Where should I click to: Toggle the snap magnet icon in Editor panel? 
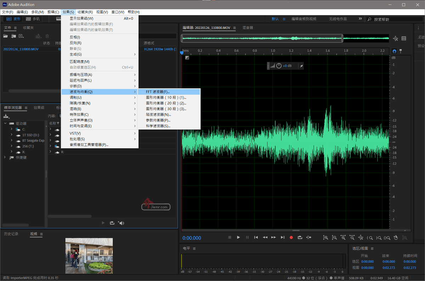click(393, 51)
